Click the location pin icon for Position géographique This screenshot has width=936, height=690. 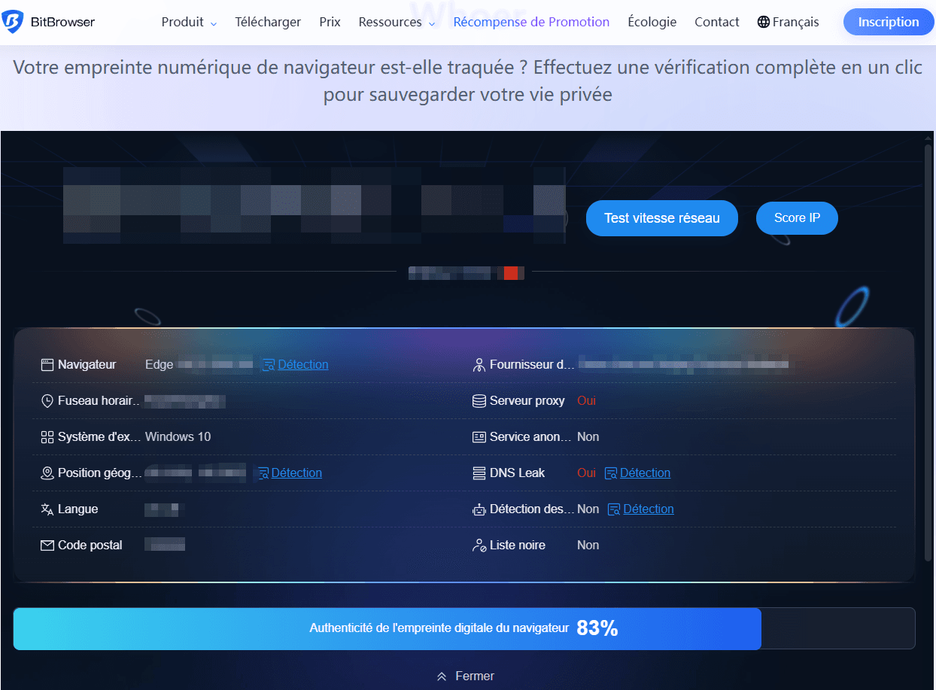[x=46, y=473]
